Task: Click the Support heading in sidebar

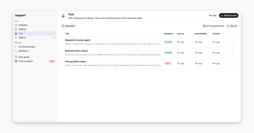Action: [20, 15]
